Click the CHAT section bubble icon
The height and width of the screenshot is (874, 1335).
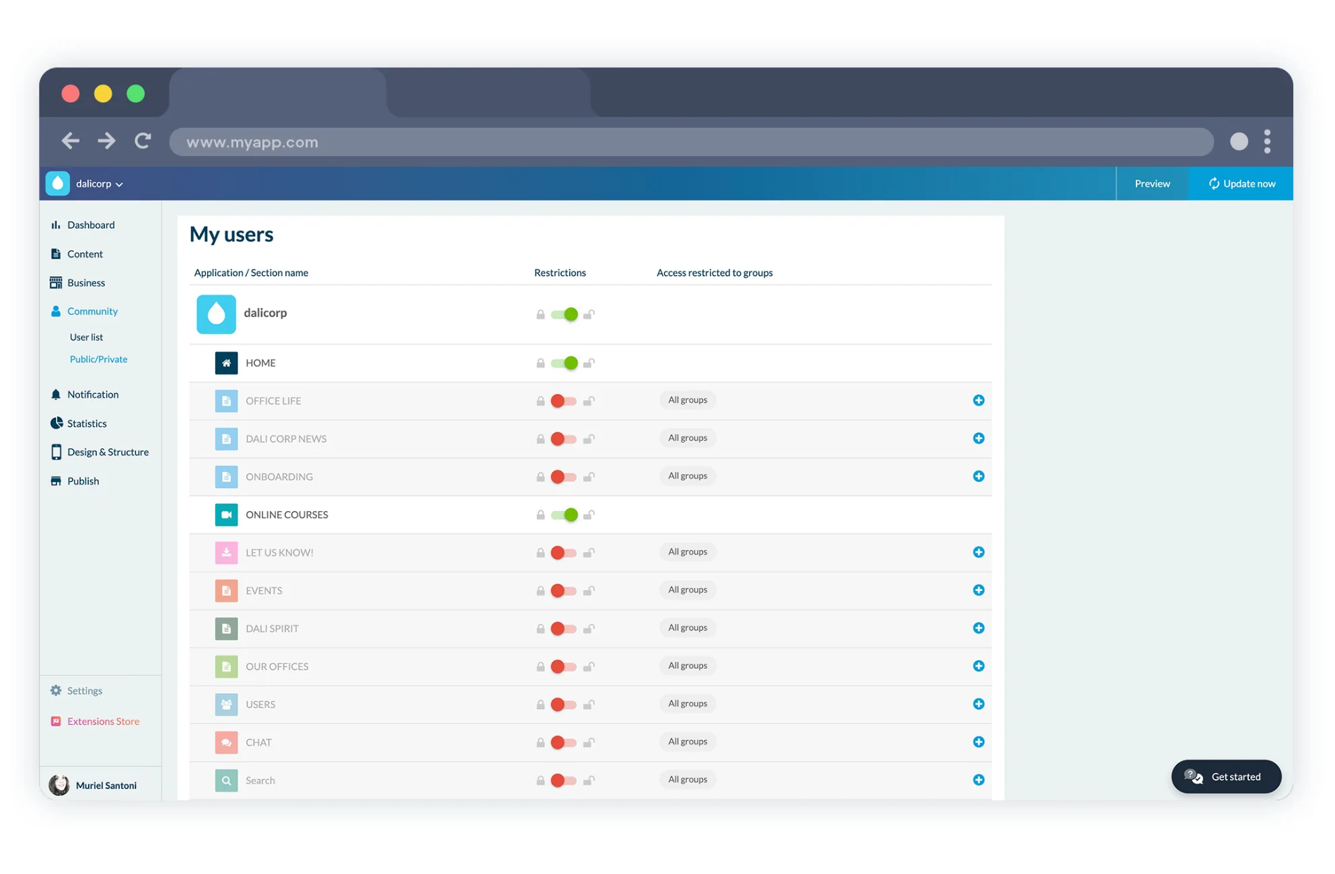[x=226, y=742]
